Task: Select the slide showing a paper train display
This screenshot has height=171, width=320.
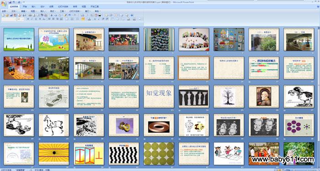Action: pyautogui.click(x=194, y=39)
